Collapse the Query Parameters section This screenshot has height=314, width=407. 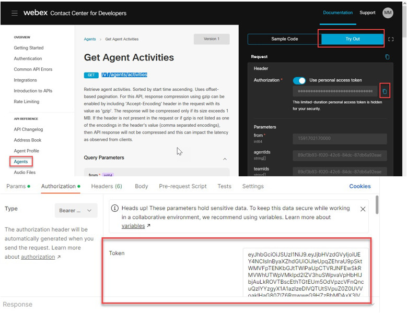point(225,159)
